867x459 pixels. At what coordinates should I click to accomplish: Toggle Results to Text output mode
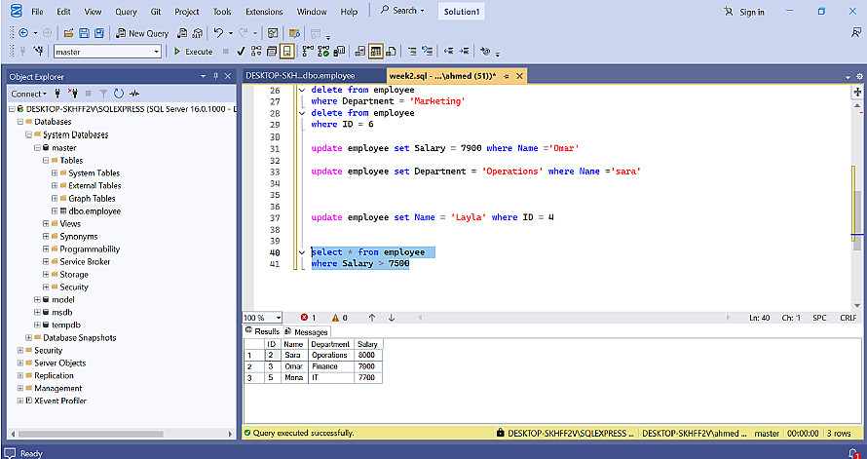click(x=359, y=52)
